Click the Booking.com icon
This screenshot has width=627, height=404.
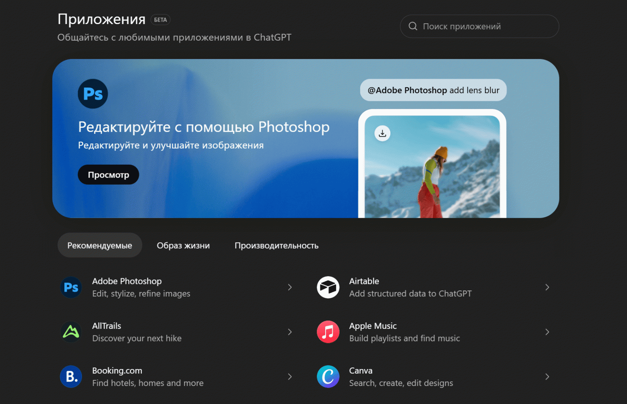click(71, 377)
